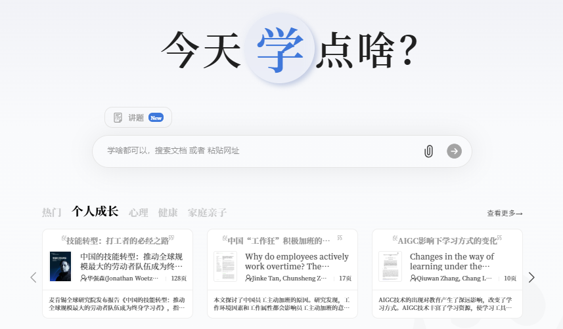
Task: Click the author icon beside Qiuwan Zhang
Action: coord(413,278)
